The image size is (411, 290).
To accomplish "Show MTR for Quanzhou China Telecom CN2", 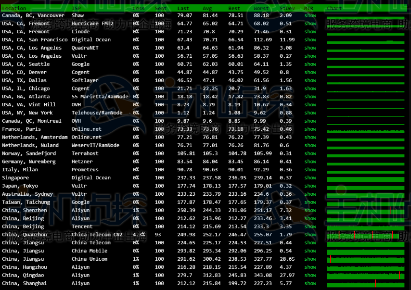I will pyautogui.click(x=310, y=235).
